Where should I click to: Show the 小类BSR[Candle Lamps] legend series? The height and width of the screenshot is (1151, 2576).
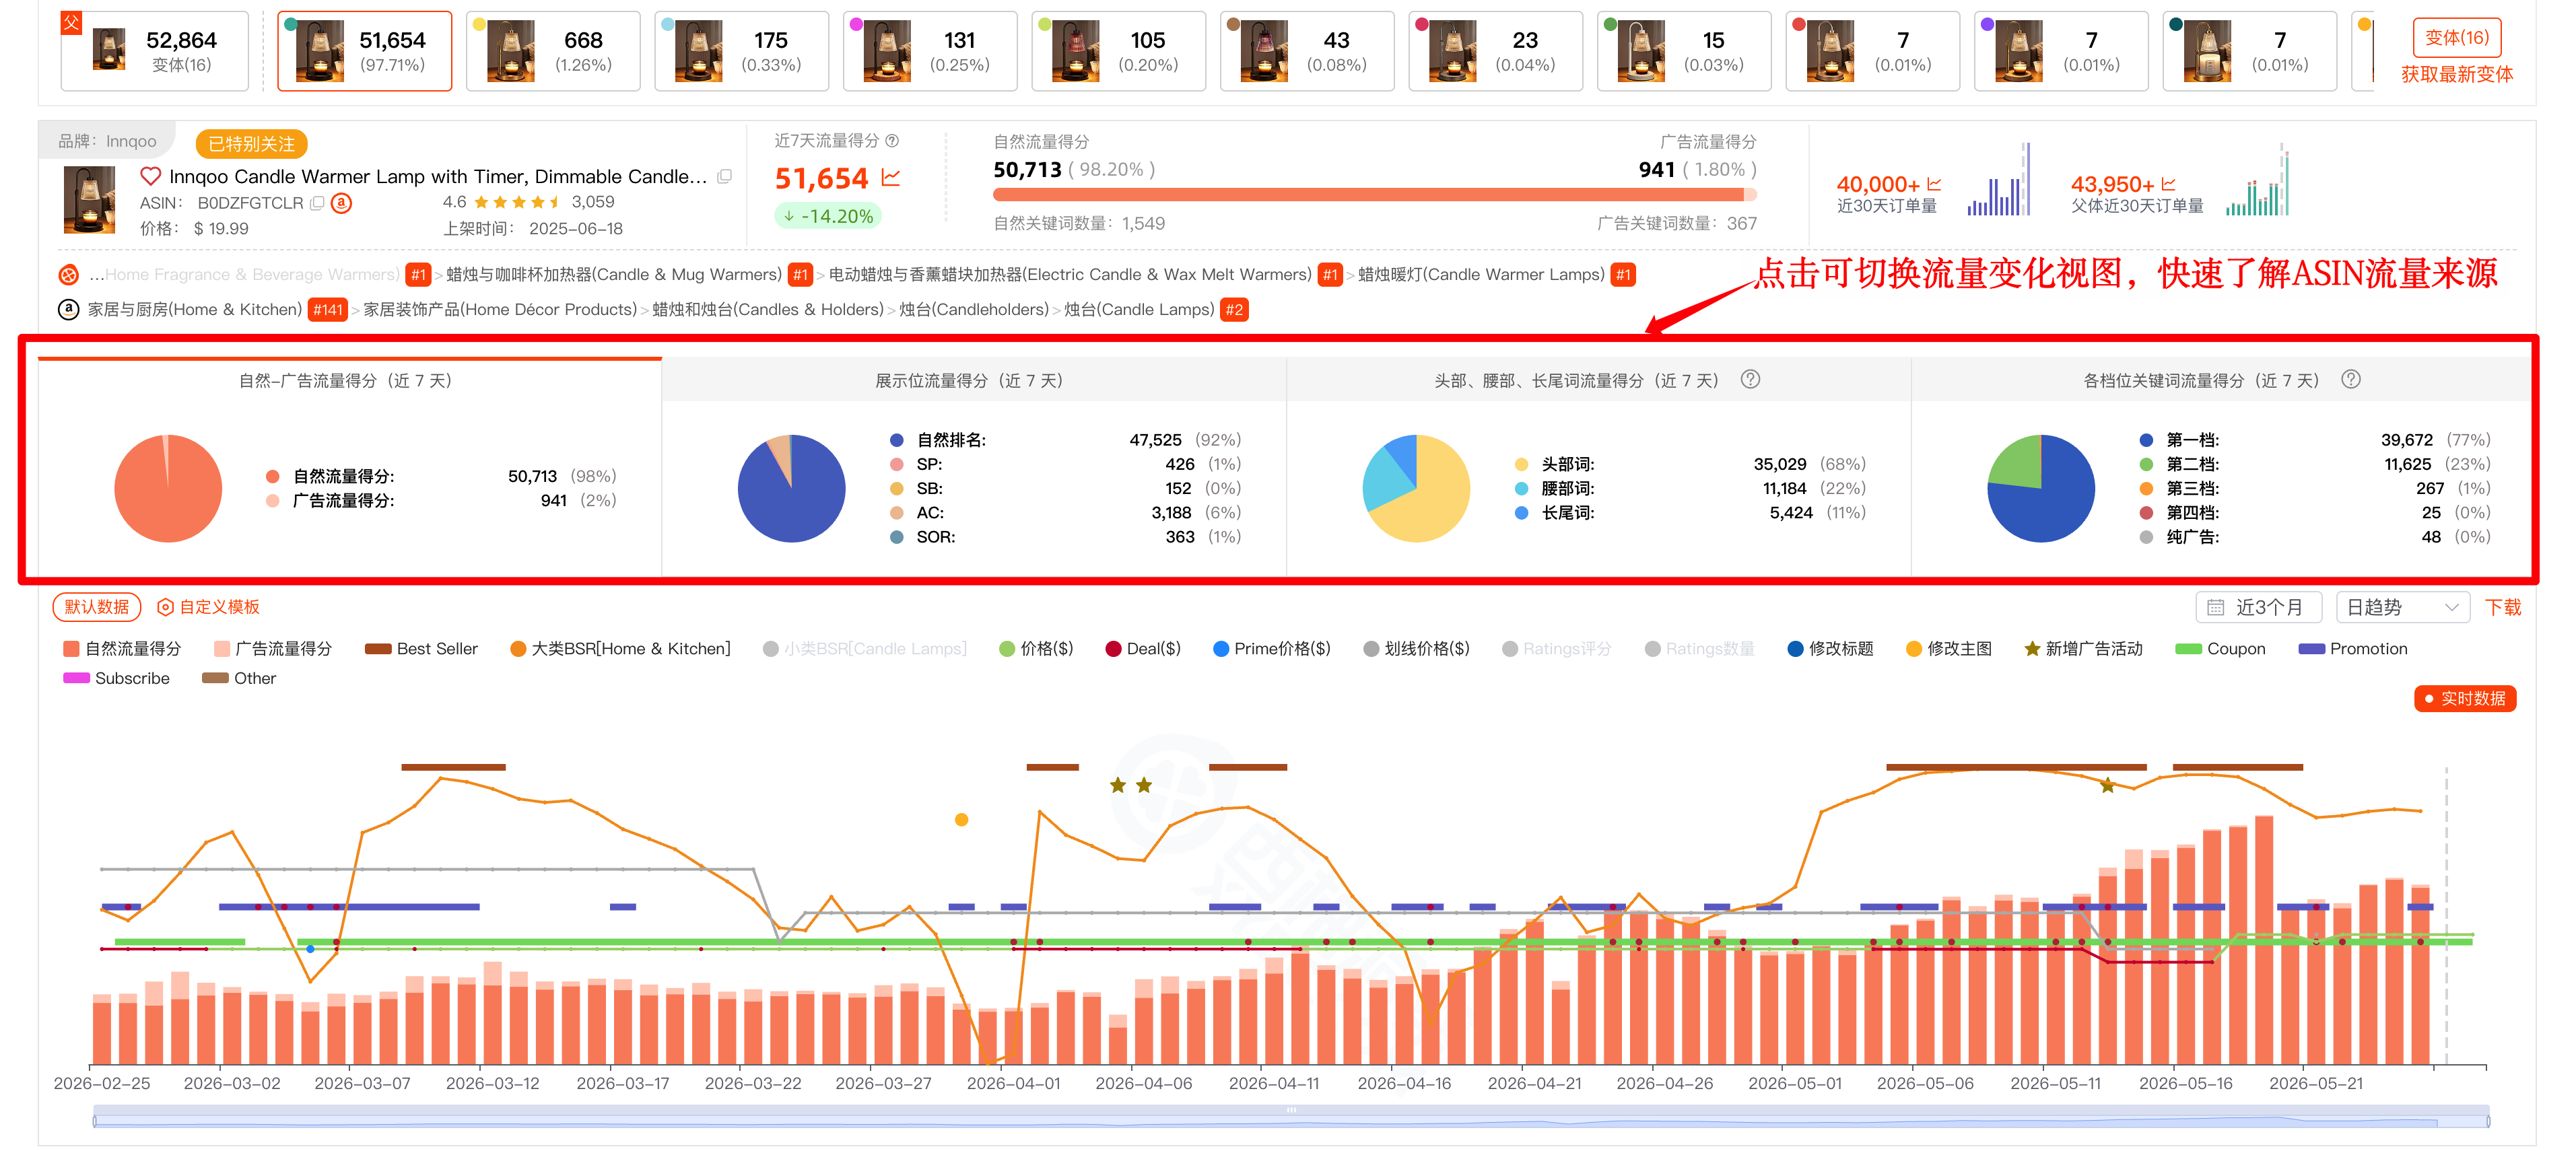[864, 649]
